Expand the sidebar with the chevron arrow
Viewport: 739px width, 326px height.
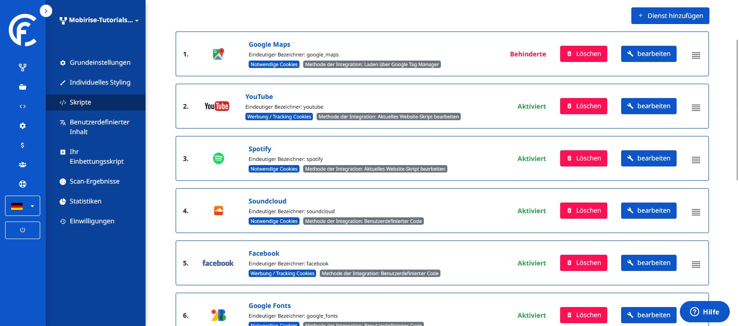46,11
